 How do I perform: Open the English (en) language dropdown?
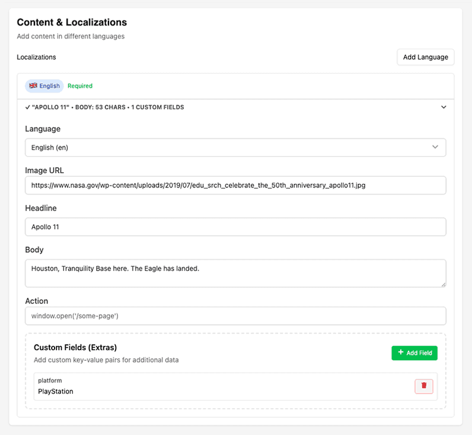point(235,147)
